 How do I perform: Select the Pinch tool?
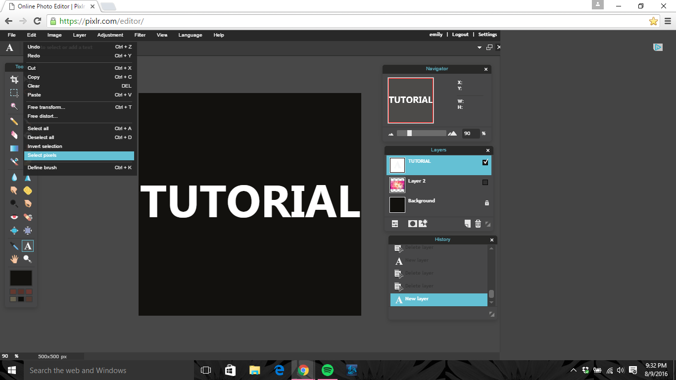pos(28,231)
